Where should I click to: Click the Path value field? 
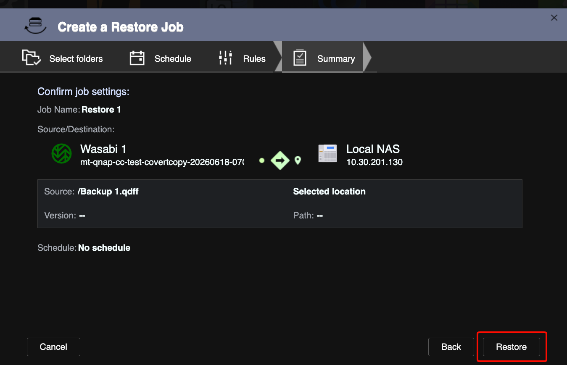coord(320,215)
